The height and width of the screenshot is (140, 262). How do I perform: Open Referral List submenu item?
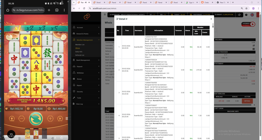(x=80, y=55)
